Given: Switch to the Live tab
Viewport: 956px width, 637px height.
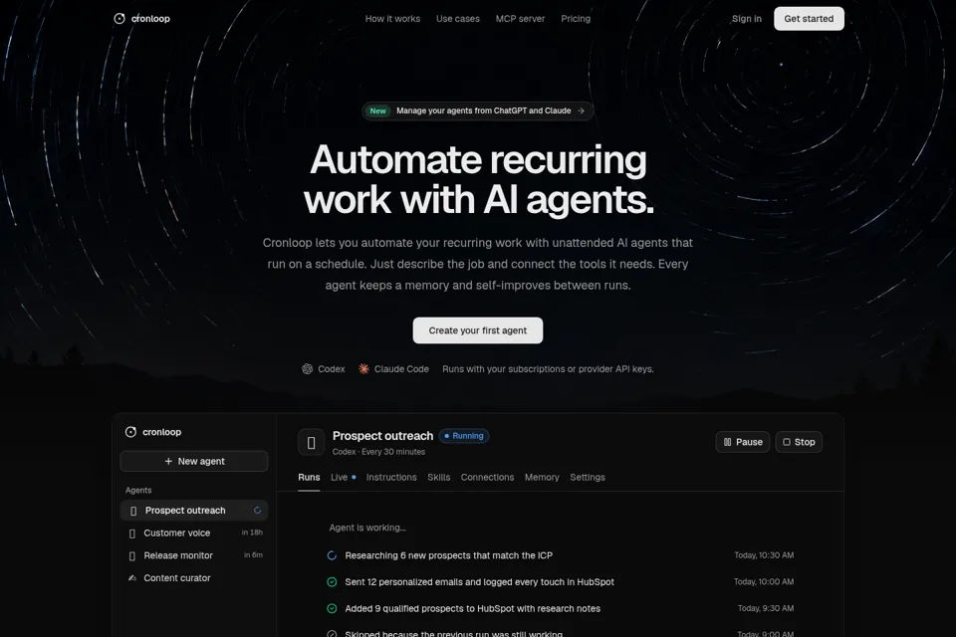Looking at the screenshot, I should 344,478.
